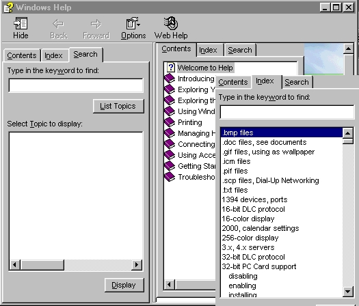
Task: Select '.doc files, see documents' entry
Action: (x=281, y=142)
